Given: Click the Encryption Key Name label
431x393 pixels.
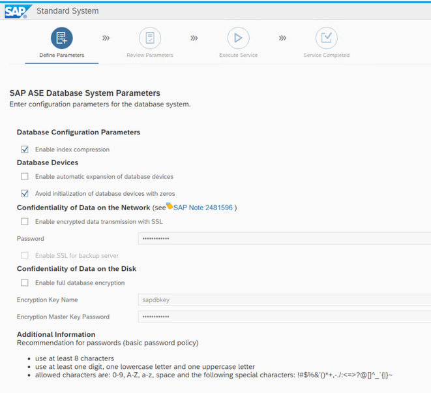Looking at the screenshot, I should (48, 300).
